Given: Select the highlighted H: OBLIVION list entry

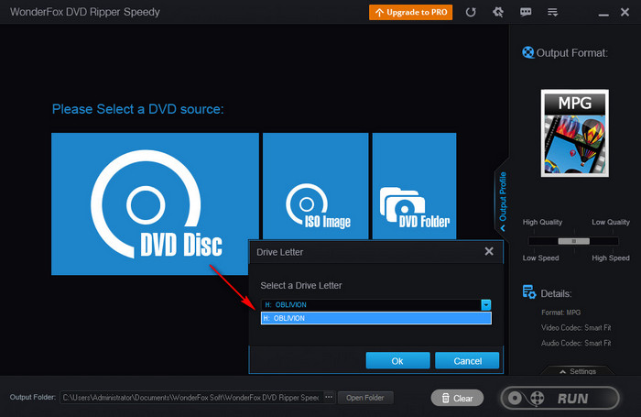Looking at the screenshot, I should [376, 318].
